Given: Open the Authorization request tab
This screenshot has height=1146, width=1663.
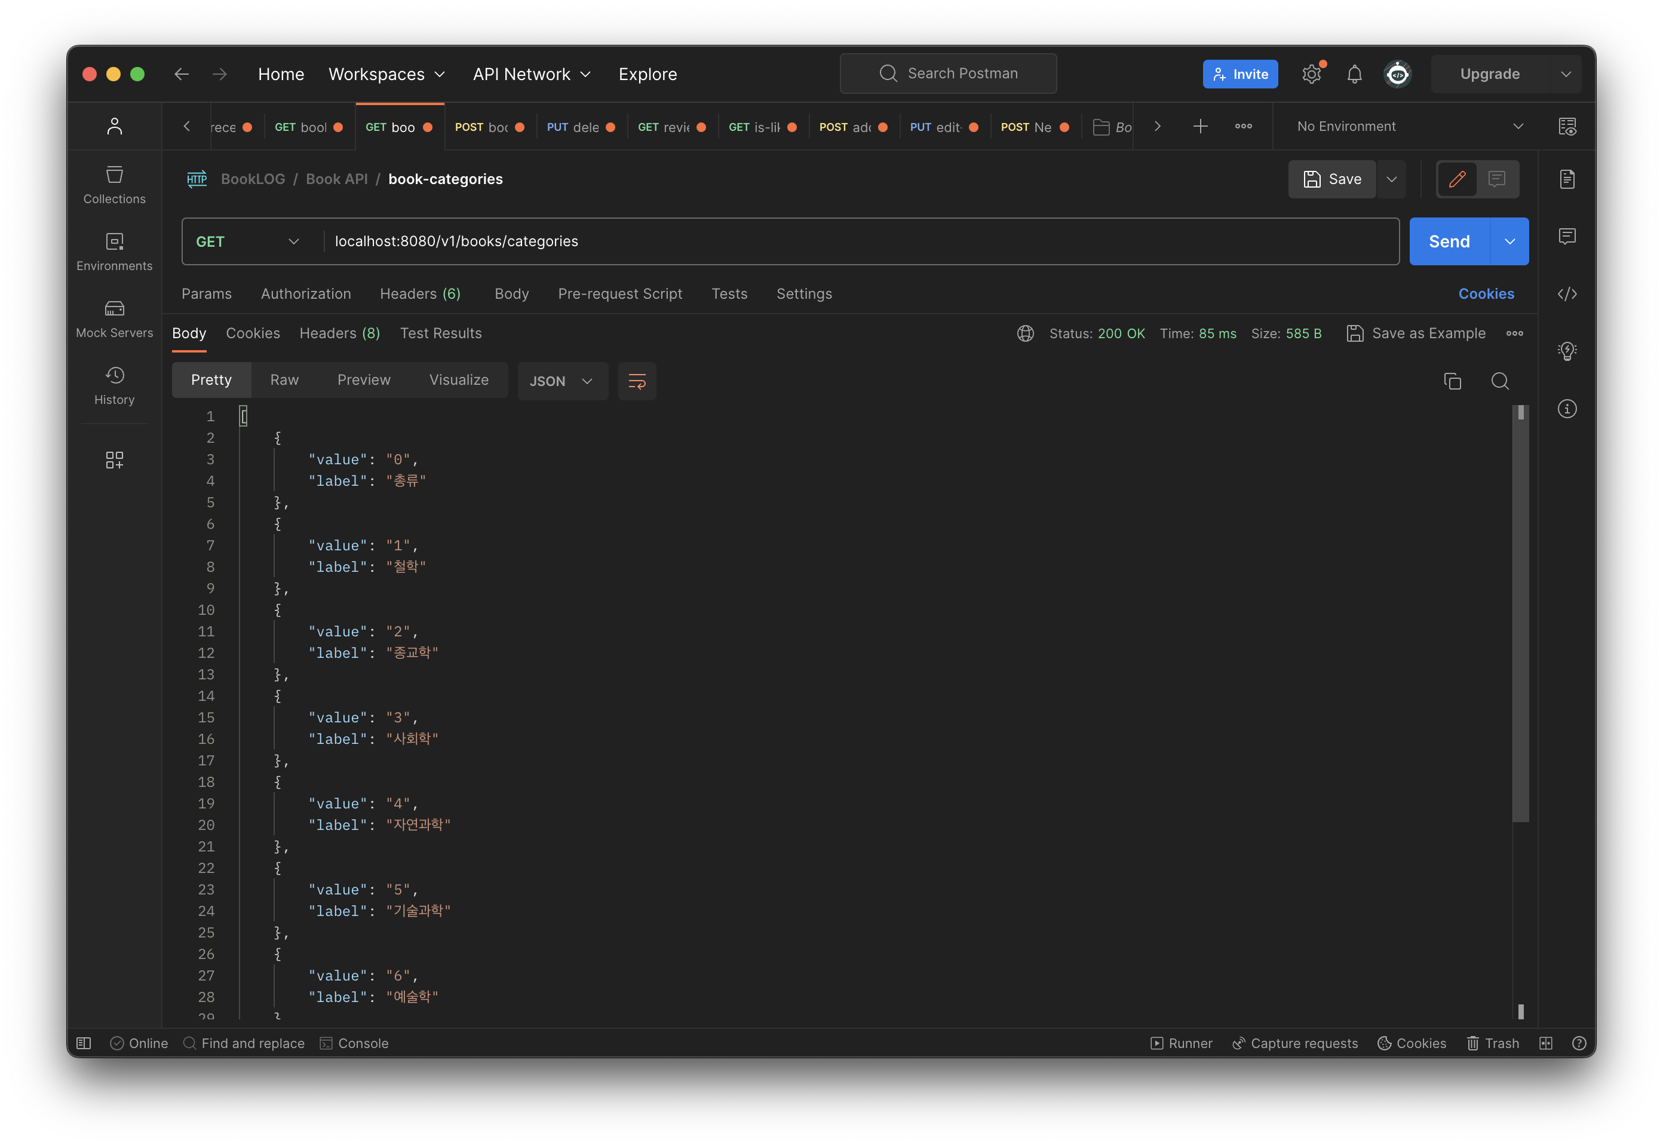Looking at the screenshot, I should (x=306, y=294).
